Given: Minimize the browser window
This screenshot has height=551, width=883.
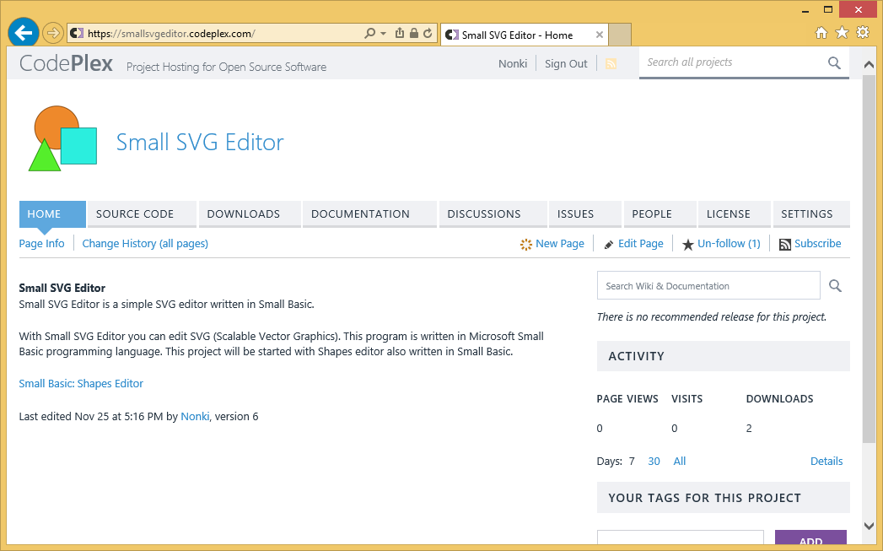Looking at the screenshot, I should tap(805, 10).
